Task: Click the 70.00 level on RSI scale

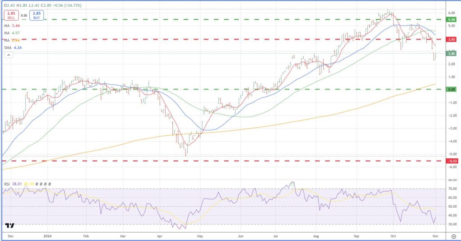Action: 451,189
